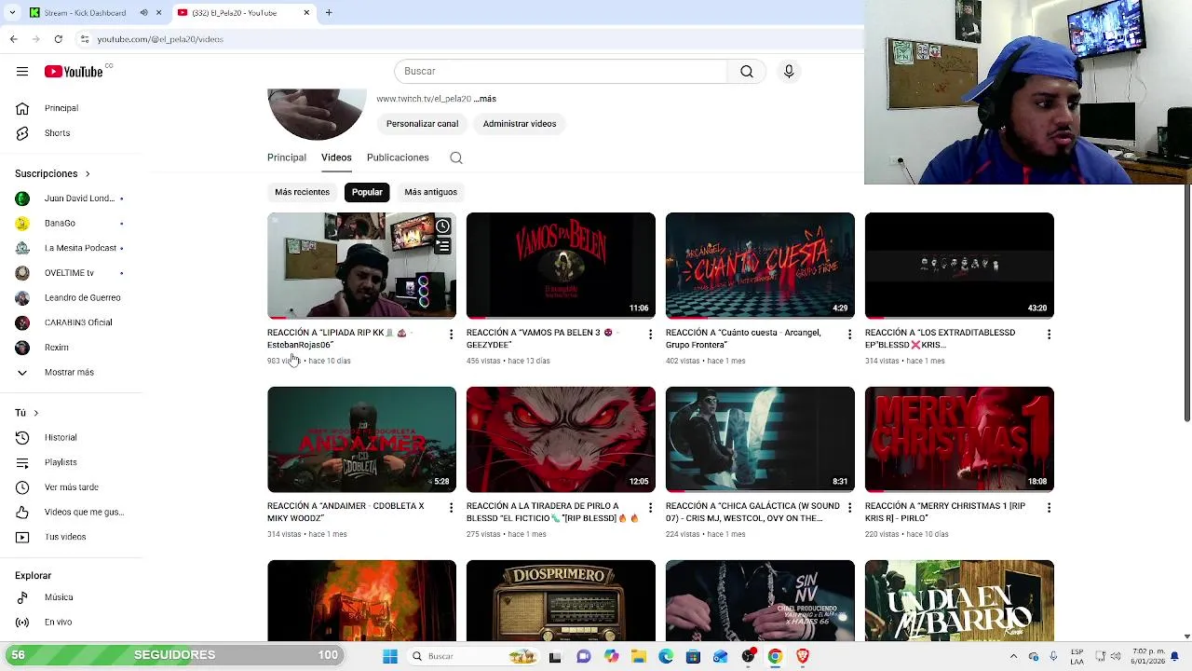1192x671 pixels.
Task: Sort videos by Más recientes
Action: [x=302, y=192]
